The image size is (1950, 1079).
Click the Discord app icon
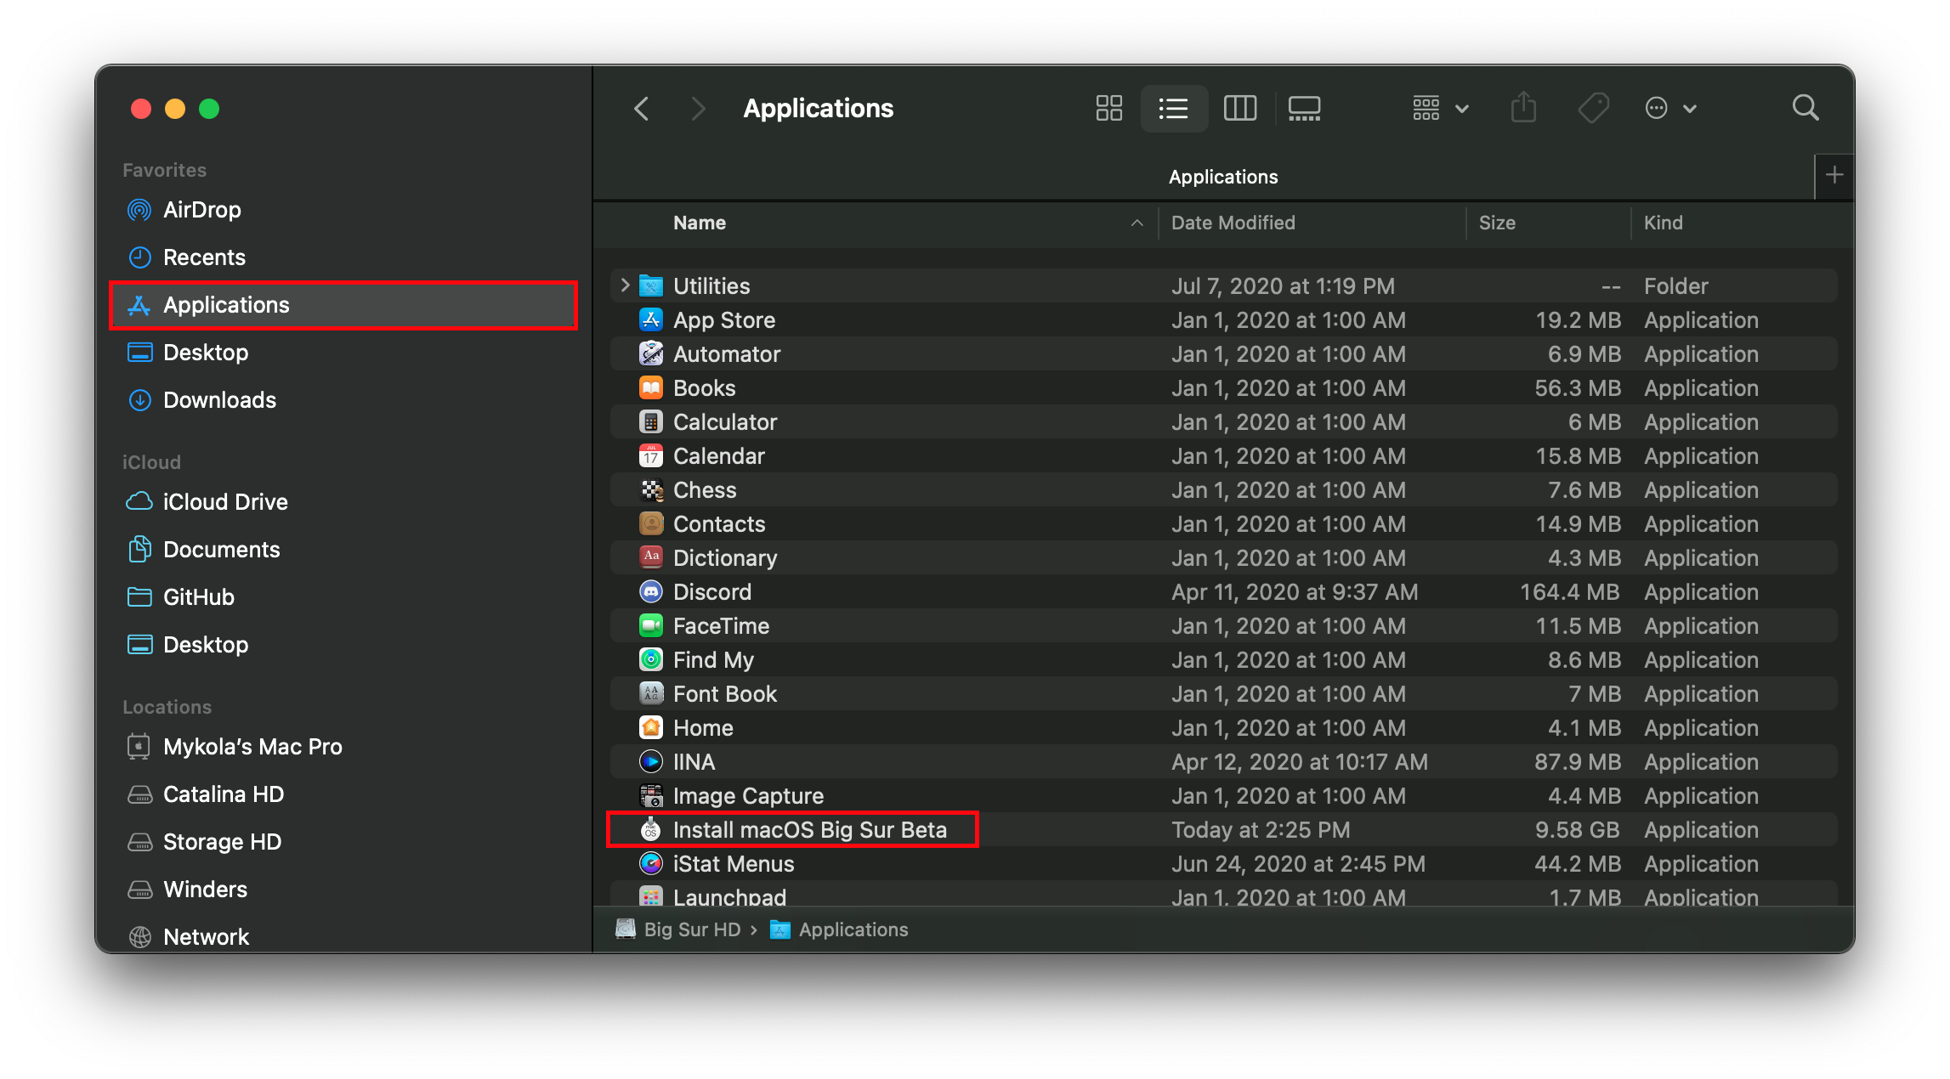651,591
